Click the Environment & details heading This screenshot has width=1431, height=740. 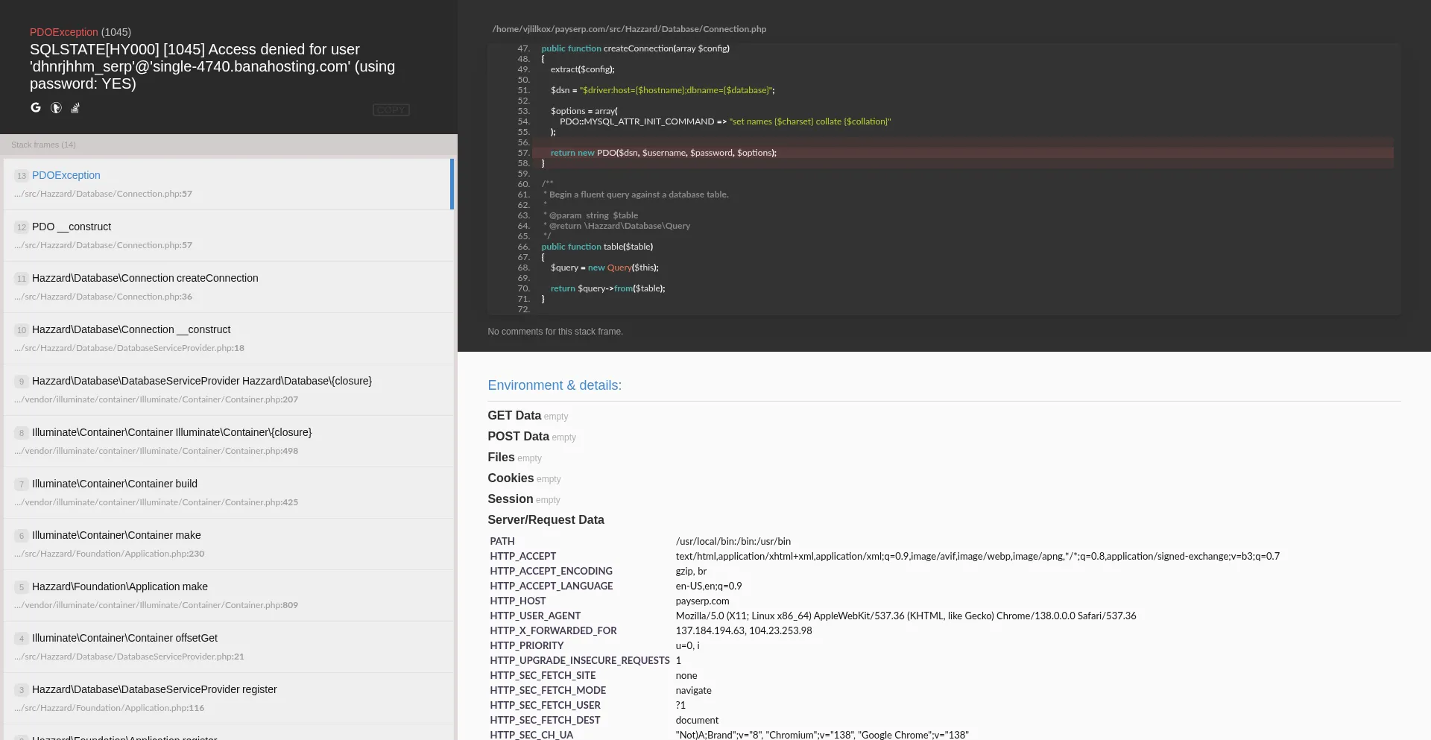(x=555, y=385)
